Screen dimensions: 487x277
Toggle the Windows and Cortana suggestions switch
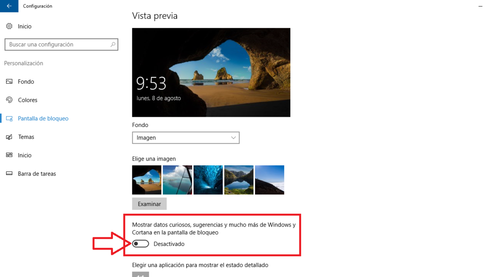click(140, 244)
